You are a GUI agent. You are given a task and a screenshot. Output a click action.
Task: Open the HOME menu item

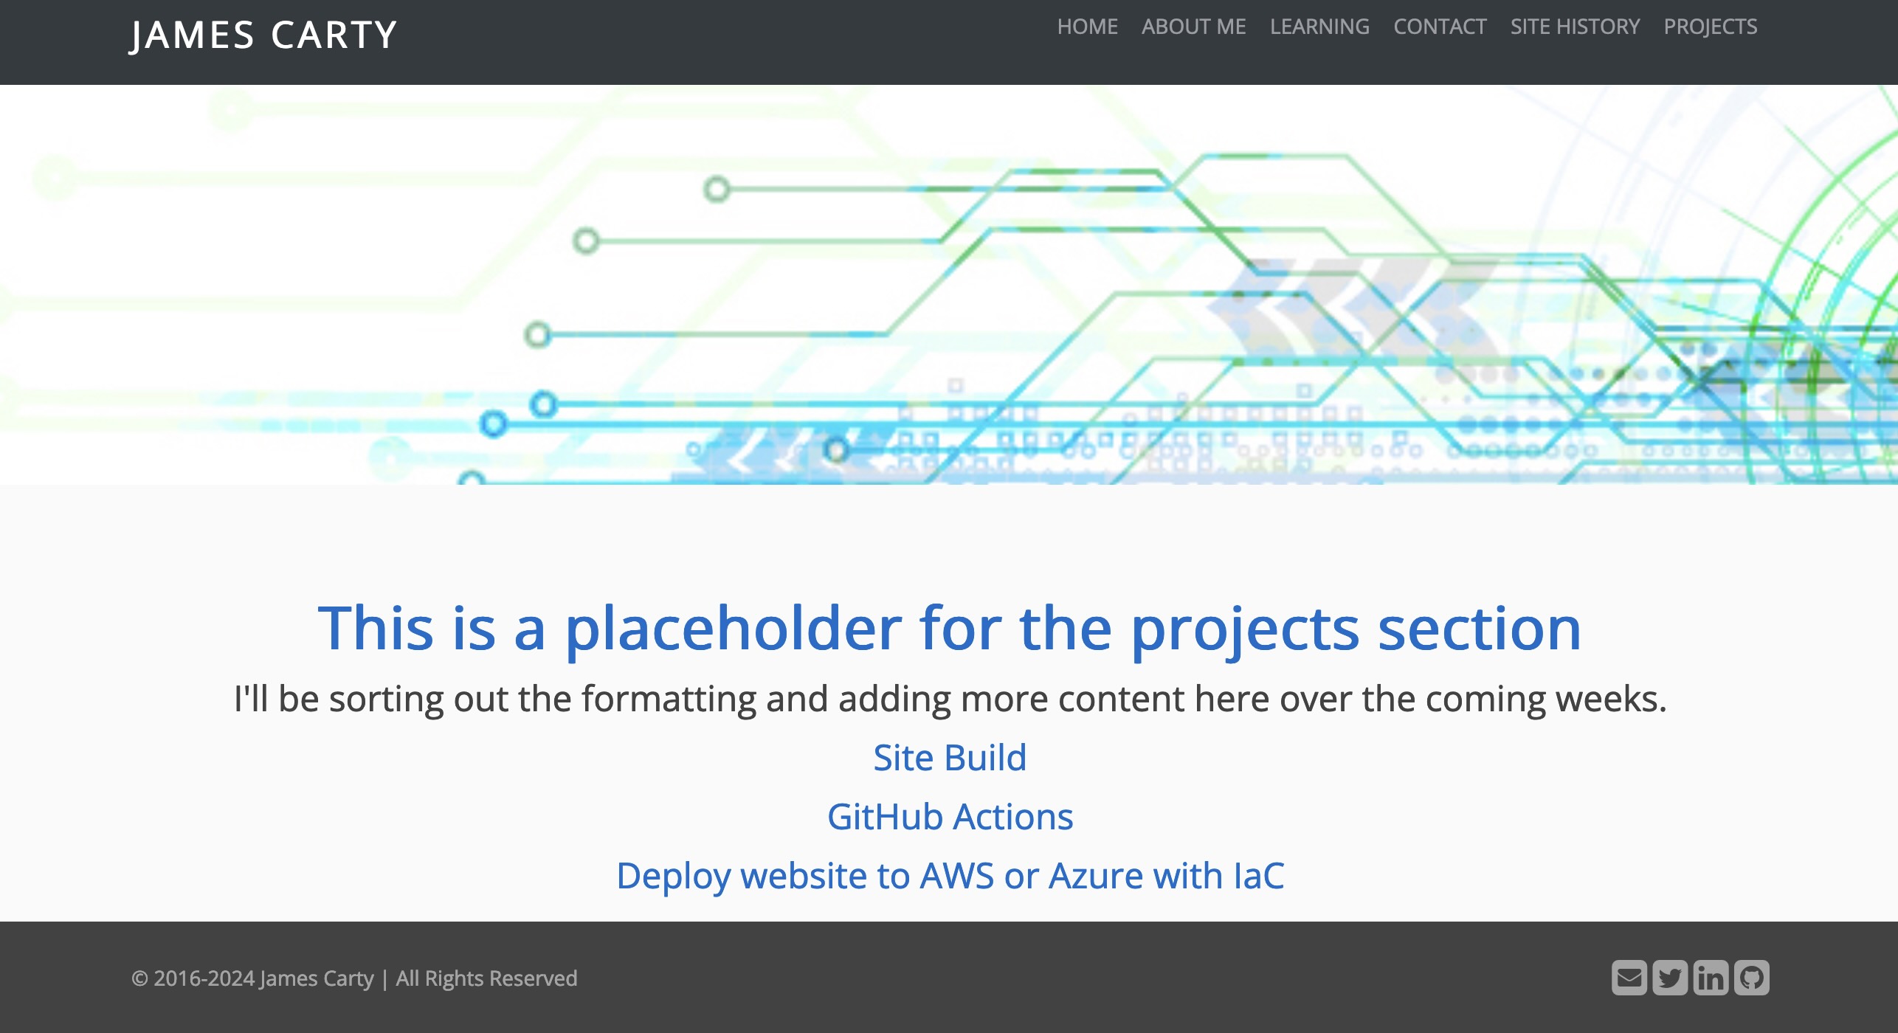pos(1086,27)
